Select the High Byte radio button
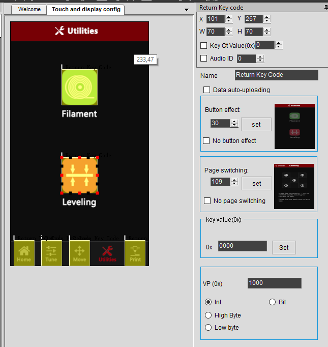The height and width of the screenshot is (347, 328). tap(208, 315)
